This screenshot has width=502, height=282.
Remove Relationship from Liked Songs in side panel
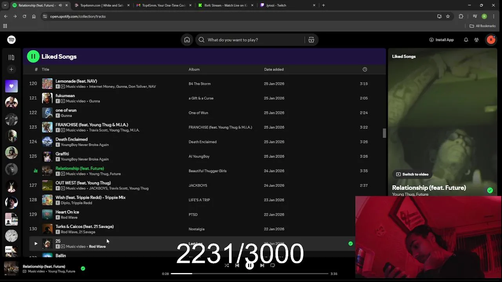pos(490,190)
